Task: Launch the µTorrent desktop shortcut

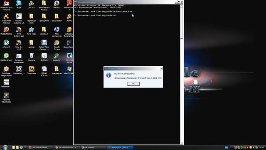Action: (6, 44)
